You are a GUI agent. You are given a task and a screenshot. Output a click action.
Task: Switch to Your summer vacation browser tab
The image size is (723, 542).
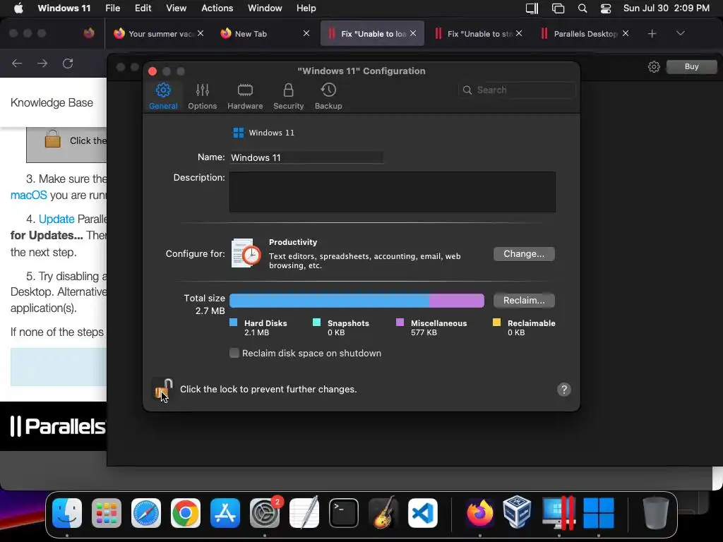pyautogui.click(x=158, y=34)
